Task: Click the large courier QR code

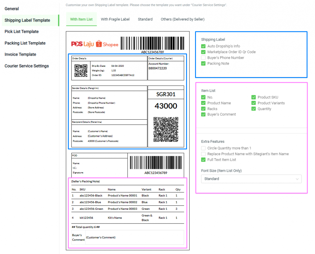Action: [x=166, y=129]
